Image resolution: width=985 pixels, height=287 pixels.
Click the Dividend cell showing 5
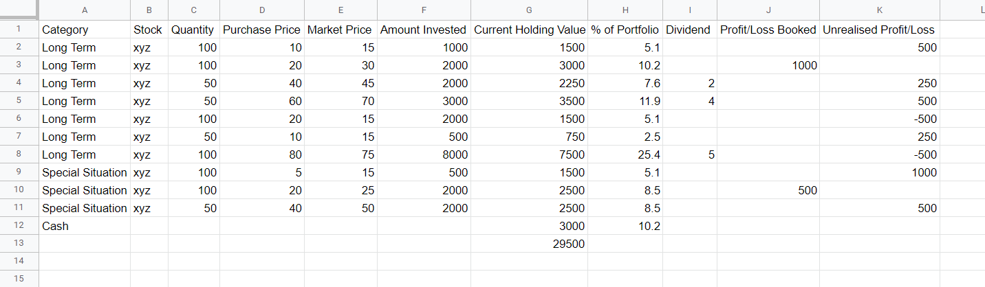689,154
